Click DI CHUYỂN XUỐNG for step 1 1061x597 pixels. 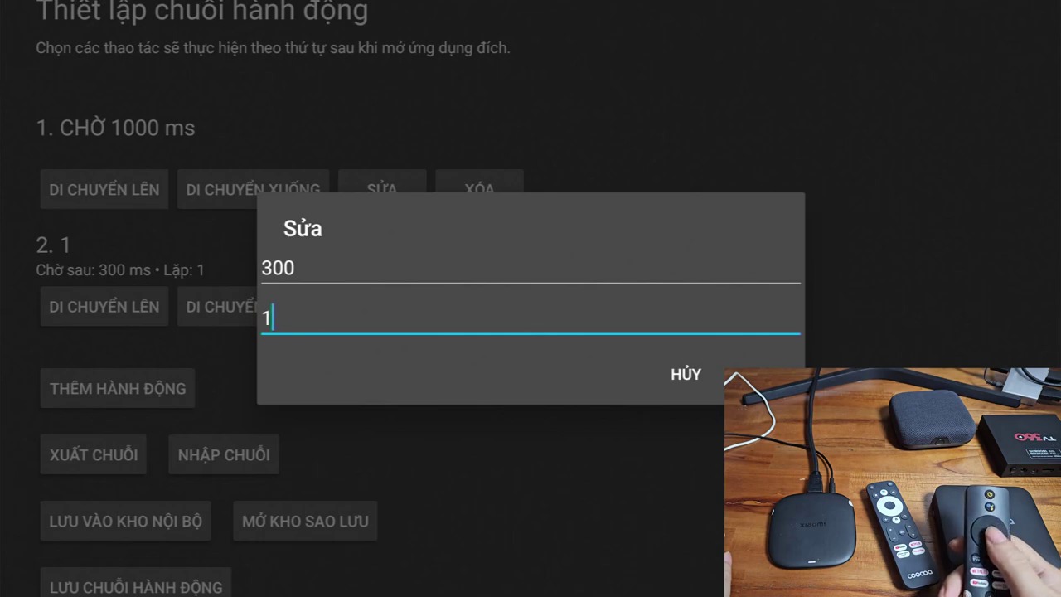coord(253,190)
